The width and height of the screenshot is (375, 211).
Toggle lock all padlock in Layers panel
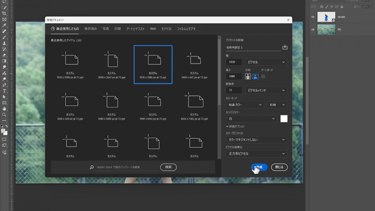click(x=342, y=7)
